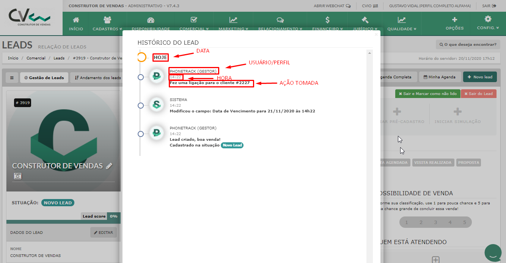
Task: Click the PhoneTrack avatar beside 'Lead criado'
Action: coord(156,133)
